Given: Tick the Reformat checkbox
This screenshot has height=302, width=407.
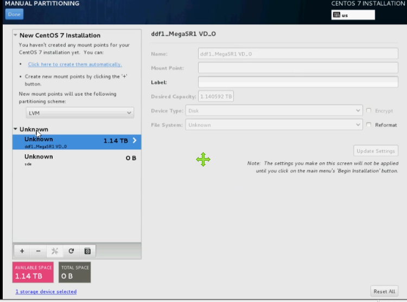Looking at the screenshot, I should [x=368, y=124].
